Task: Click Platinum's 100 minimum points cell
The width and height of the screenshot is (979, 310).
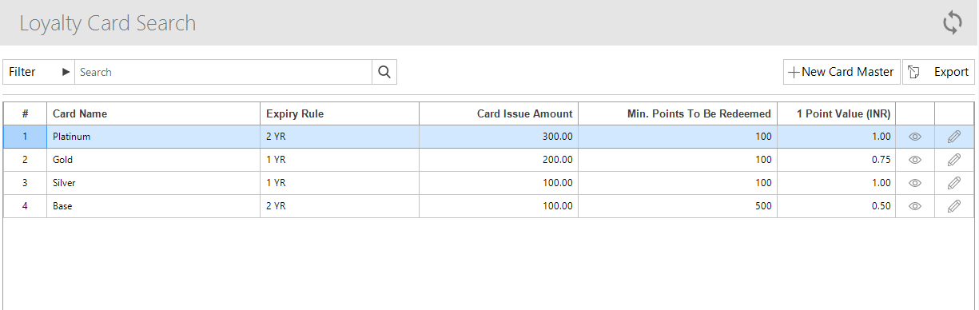Action: tap(678, 137)
